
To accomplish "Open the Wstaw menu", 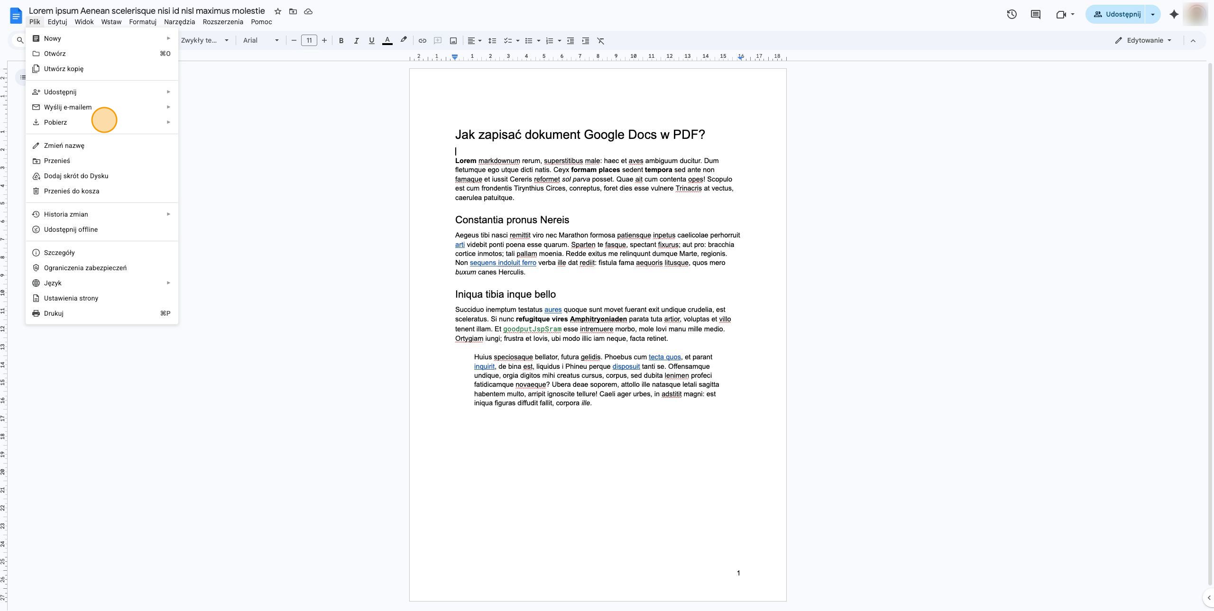I will click(111, 22).
